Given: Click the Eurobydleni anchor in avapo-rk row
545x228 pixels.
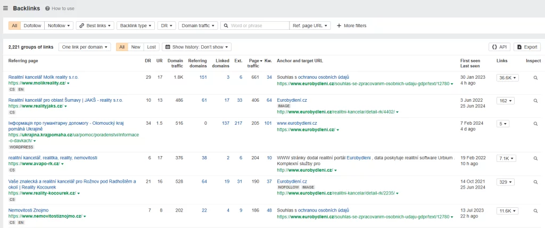Looking at the screenshot, I should (359, 158).
